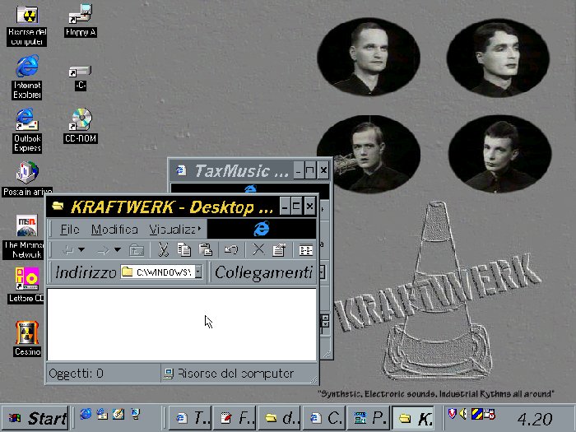
Task: Click the Cut scissors icon in toolbar
Action: pos(163,250)
